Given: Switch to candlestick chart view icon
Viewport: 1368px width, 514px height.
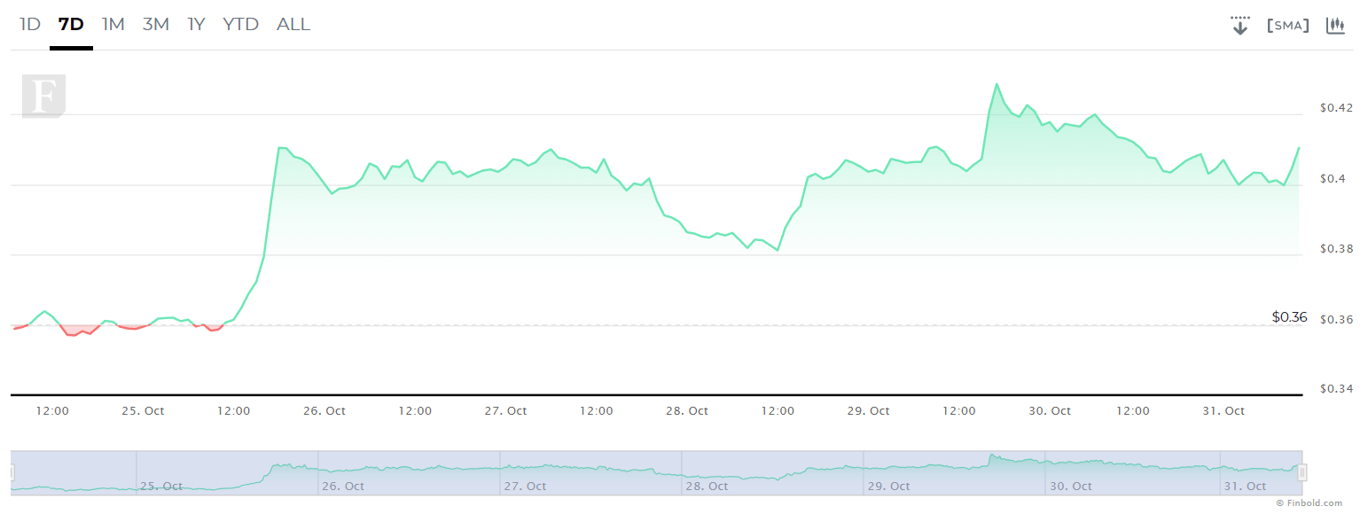Looking at the screenshot, I should (1335, 25).
